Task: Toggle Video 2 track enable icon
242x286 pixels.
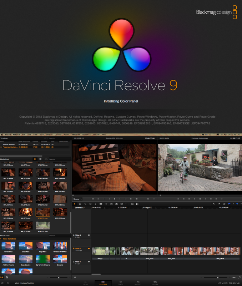Action: pos(89,248)
